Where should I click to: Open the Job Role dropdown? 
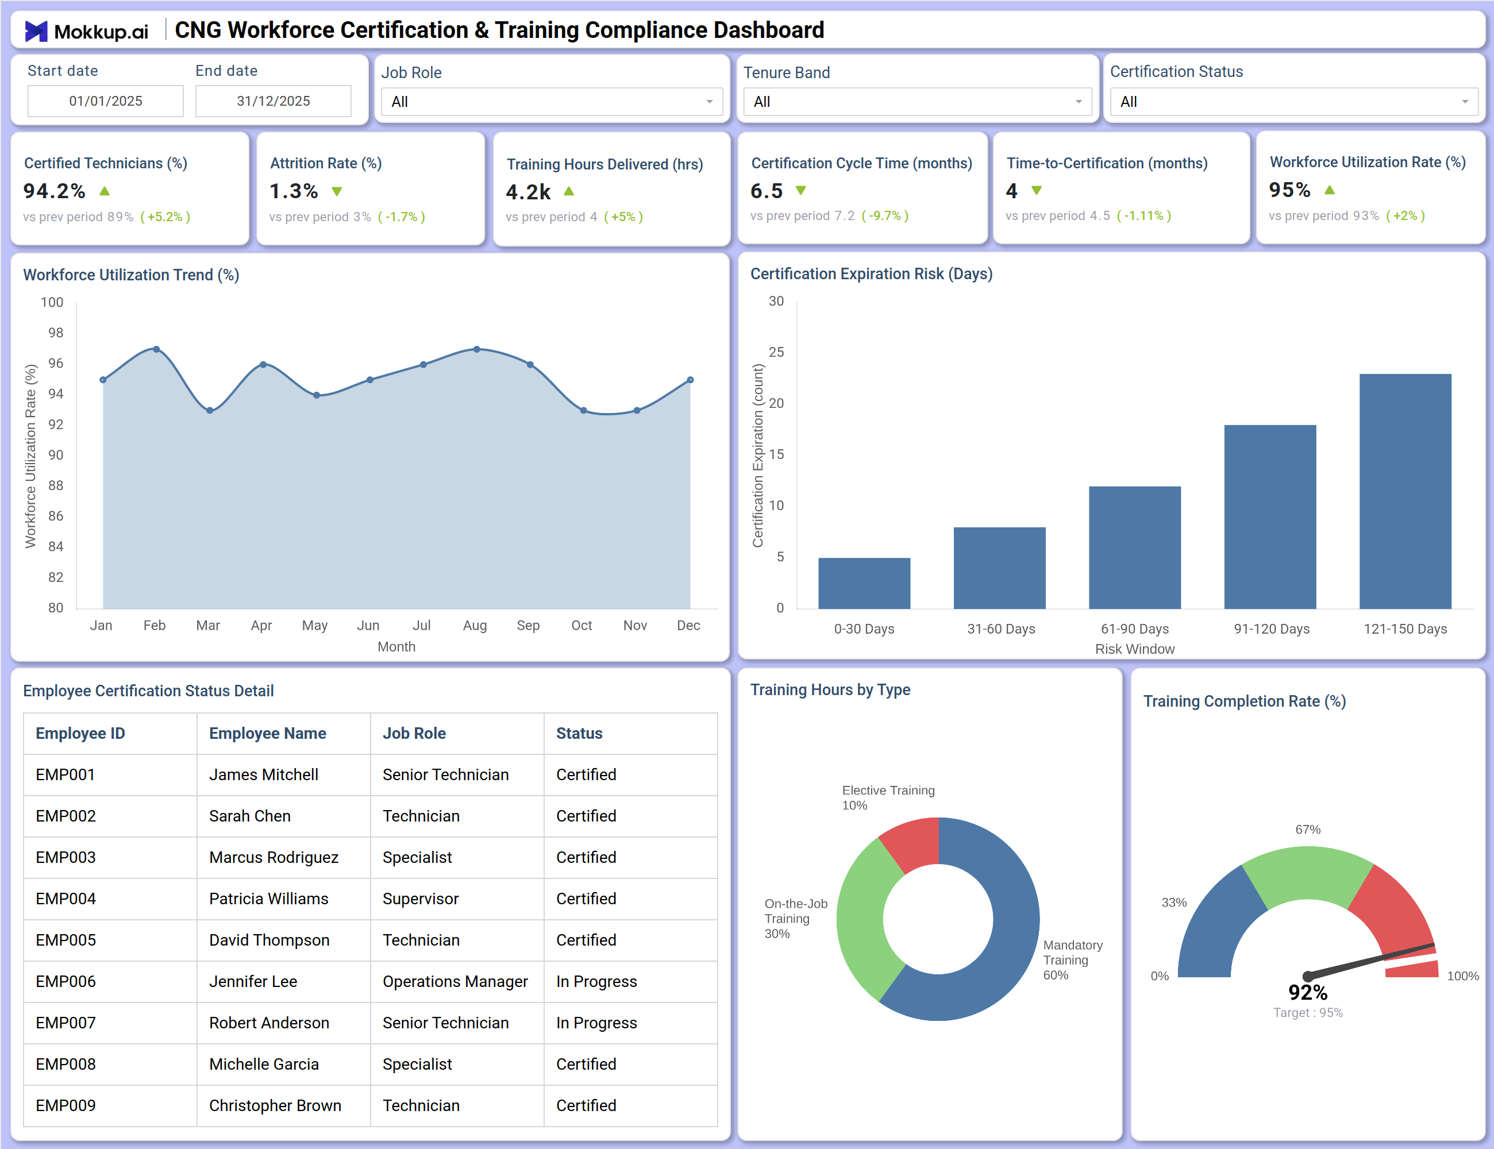point(552,102)
